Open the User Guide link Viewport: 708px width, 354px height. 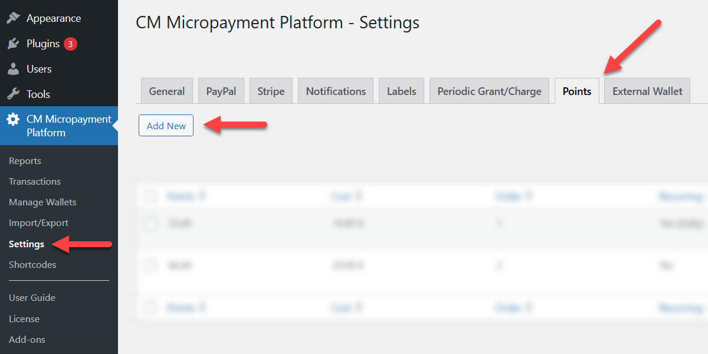click(32, 297)
